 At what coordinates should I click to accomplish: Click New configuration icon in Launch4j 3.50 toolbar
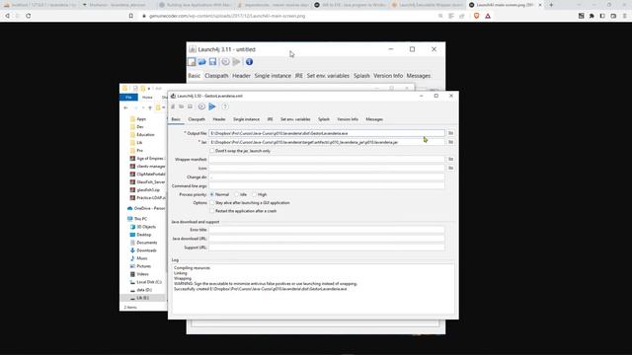coord(173,106)
